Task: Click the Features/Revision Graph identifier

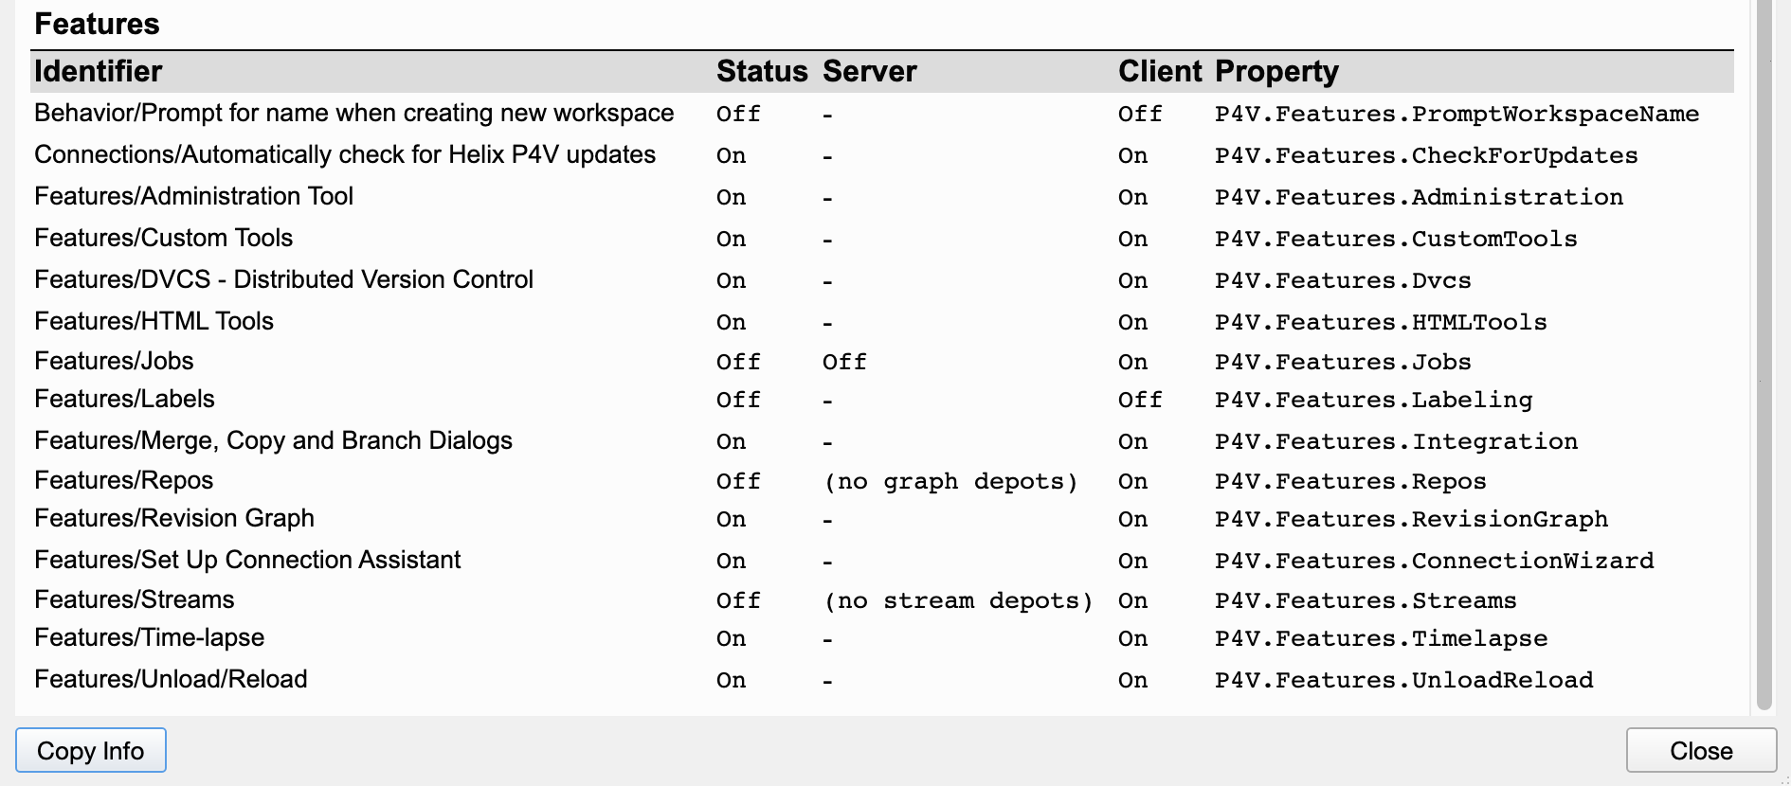Action: click(x=174, y=518)
